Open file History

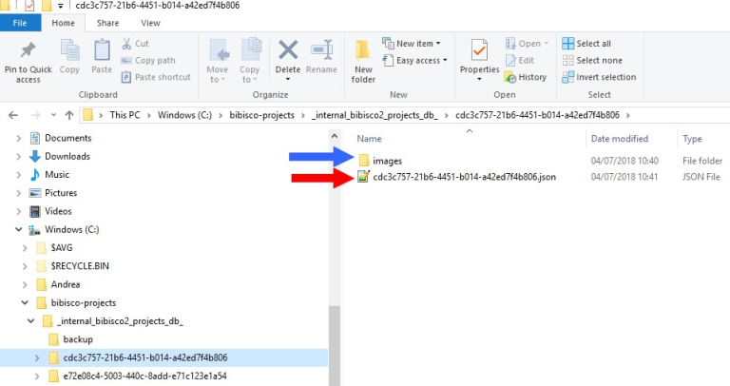point(526,77)
